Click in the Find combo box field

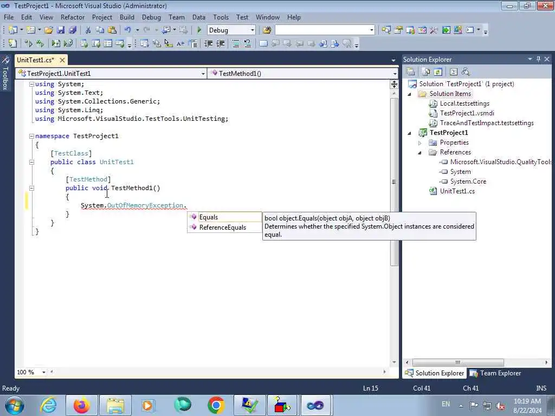click(x=321, y=30)
